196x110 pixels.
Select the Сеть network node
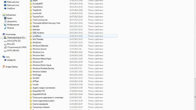pyautogui.click(x=7, y=57)
